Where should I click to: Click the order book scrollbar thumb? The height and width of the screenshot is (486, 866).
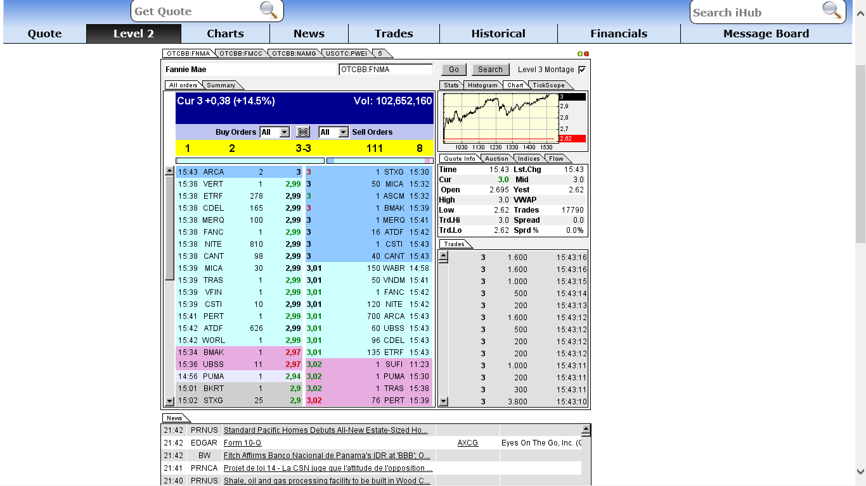point(169,228)
